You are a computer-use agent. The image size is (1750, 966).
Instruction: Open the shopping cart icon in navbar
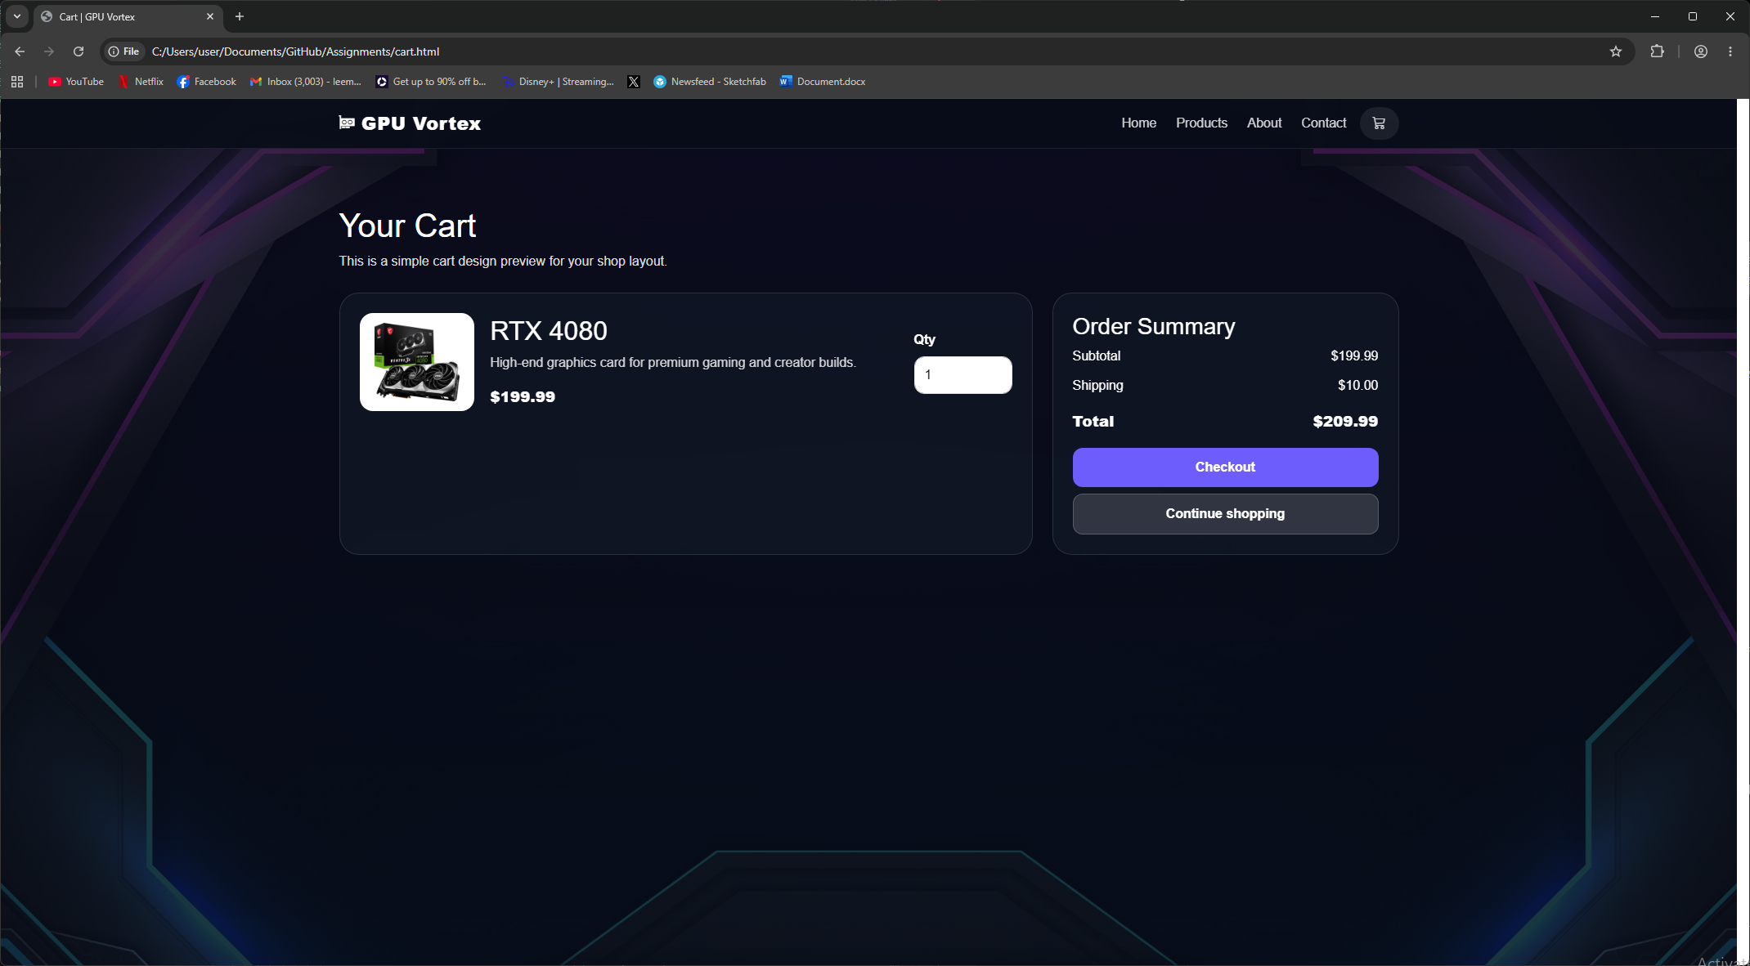[1379, 123]
